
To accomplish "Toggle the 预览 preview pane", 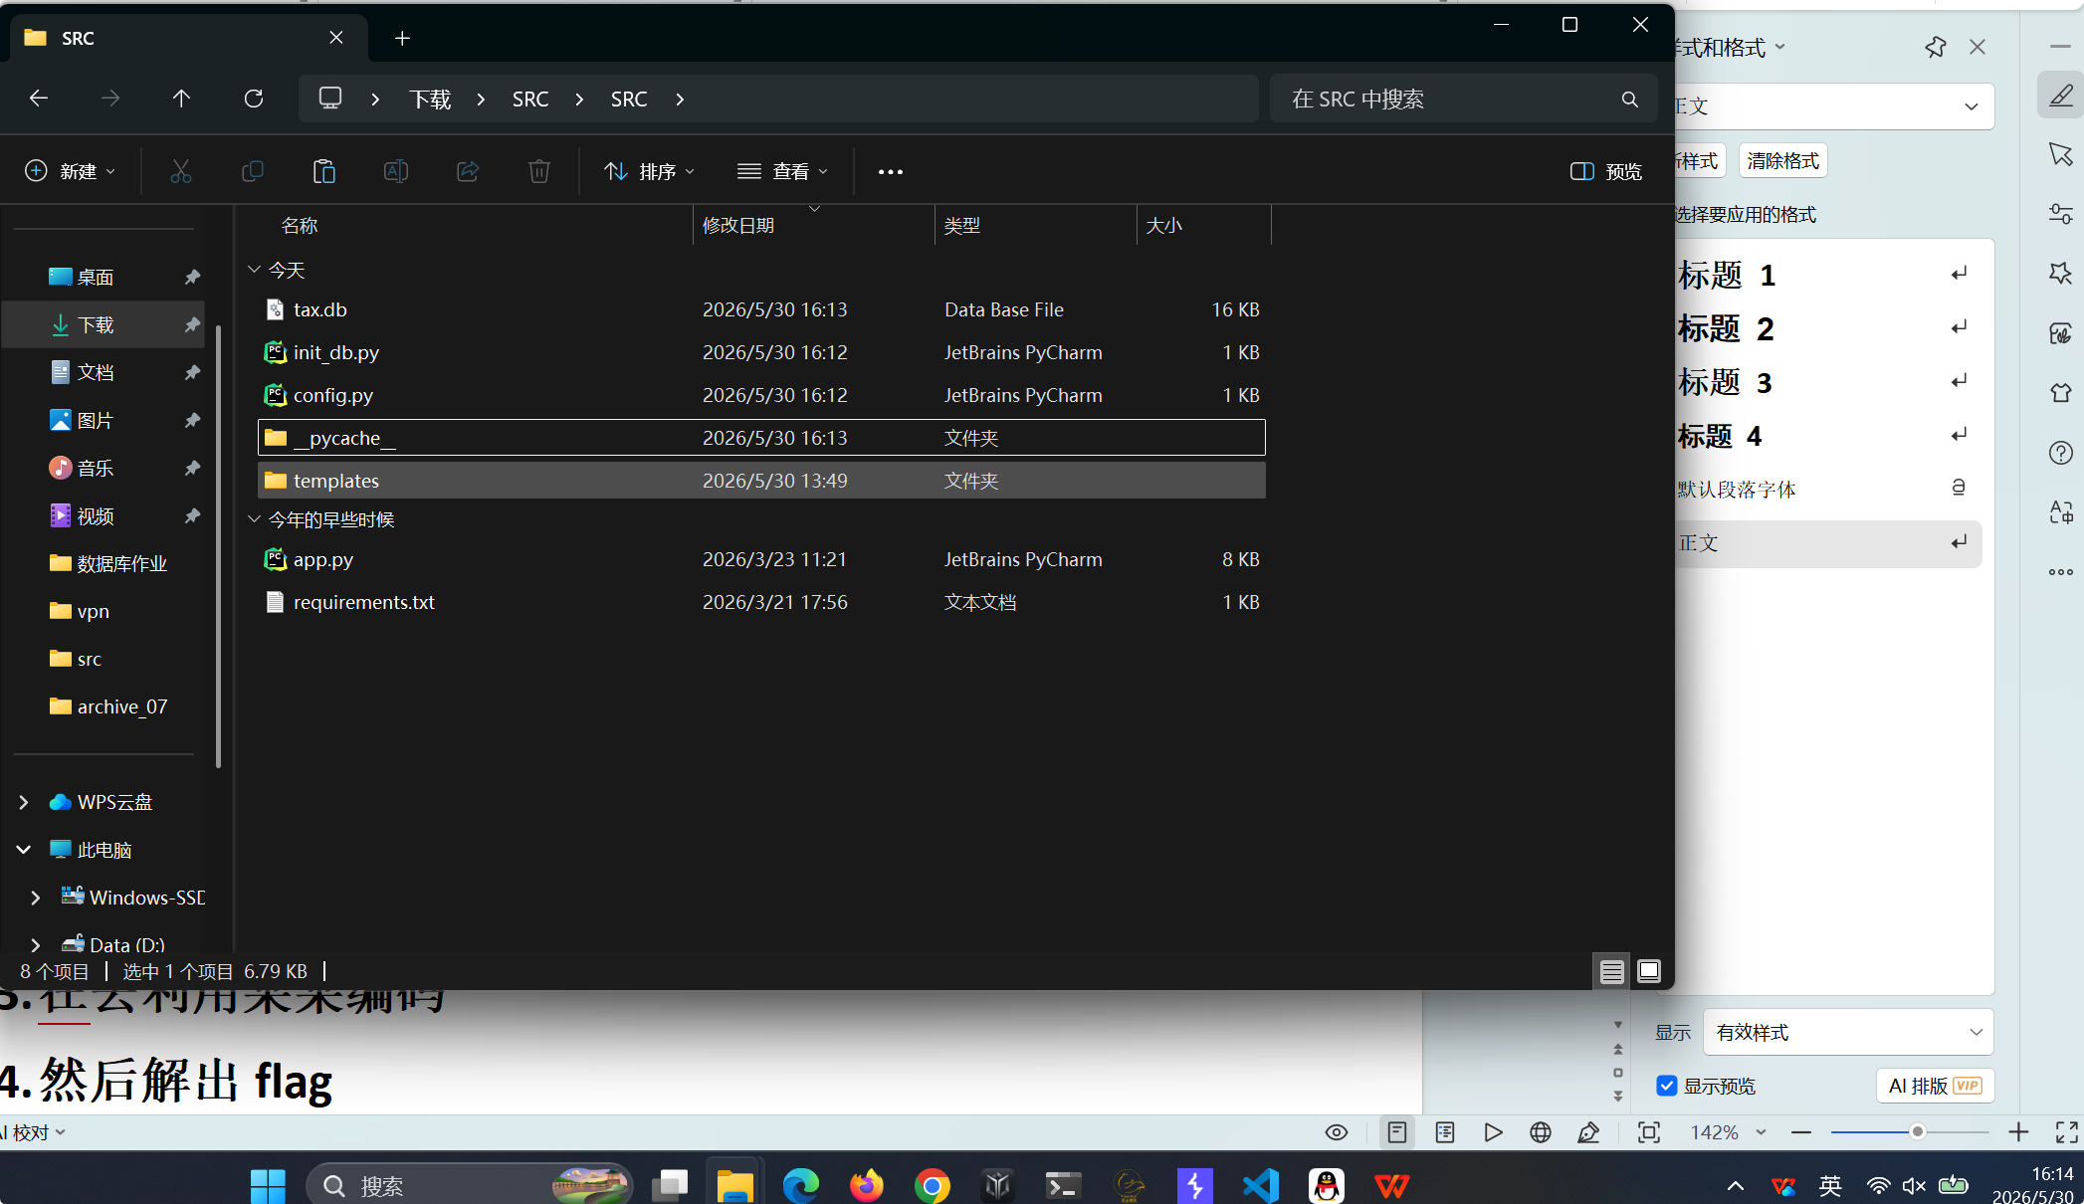I will pyautogui.click(x=1605, y=171).
